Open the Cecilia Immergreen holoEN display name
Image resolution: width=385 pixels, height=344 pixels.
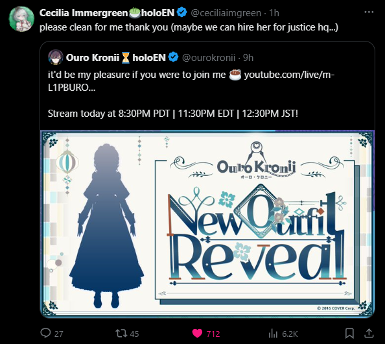(107, 13)
